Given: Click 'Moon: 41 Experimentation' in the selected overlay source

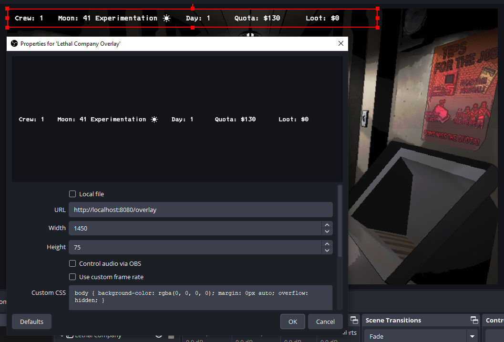Looking at the screenshot, I should point(108,18).
